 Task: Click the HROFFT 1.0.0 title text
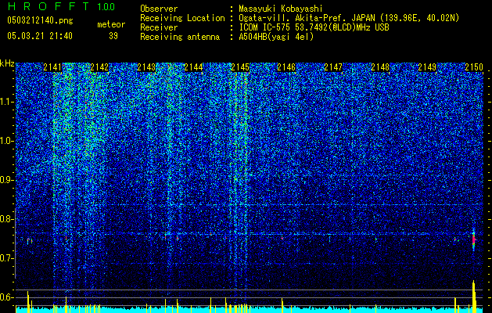pyautogui.click(x=62, y=6)
